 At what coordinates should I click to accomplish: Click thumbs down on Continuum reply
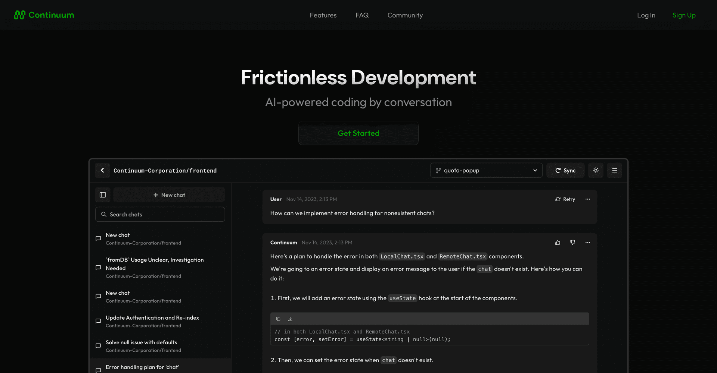pyautogui.click(x=572, y=243)
